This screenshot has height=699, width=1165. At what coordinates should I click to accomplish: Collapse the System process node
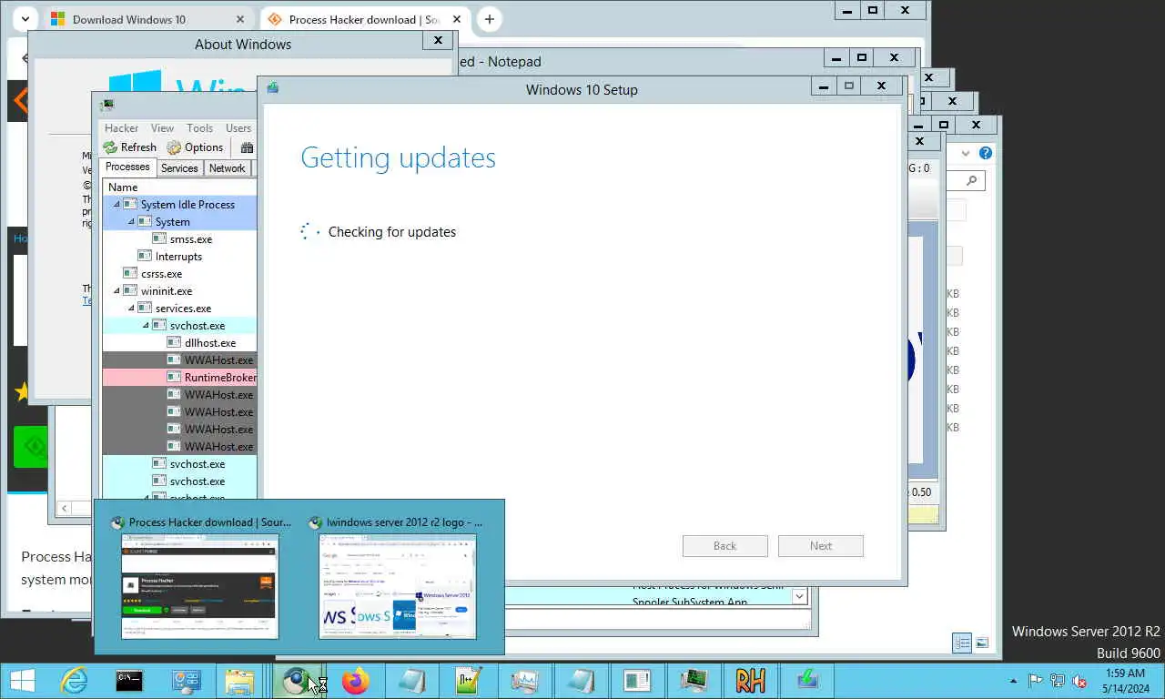pos(131,222)
